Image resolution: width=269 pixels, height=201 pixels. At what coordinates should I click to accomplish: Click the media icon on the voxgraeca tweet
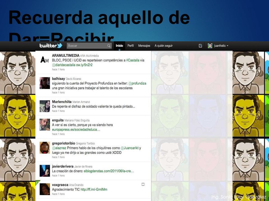pos(143,184)
